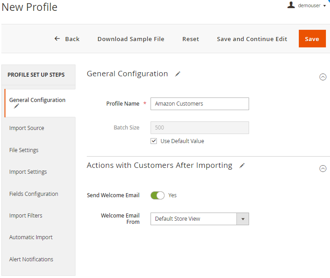Click the disabled Batch Size field

pyautogui.click(x=199, y=128)
